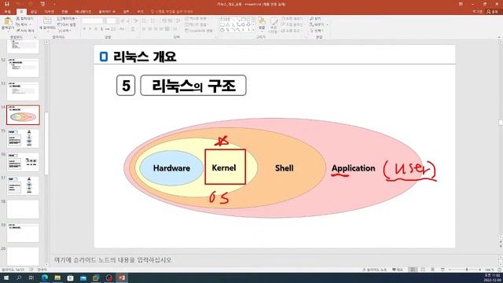Open Windows taskbar search

click(19, 277)
